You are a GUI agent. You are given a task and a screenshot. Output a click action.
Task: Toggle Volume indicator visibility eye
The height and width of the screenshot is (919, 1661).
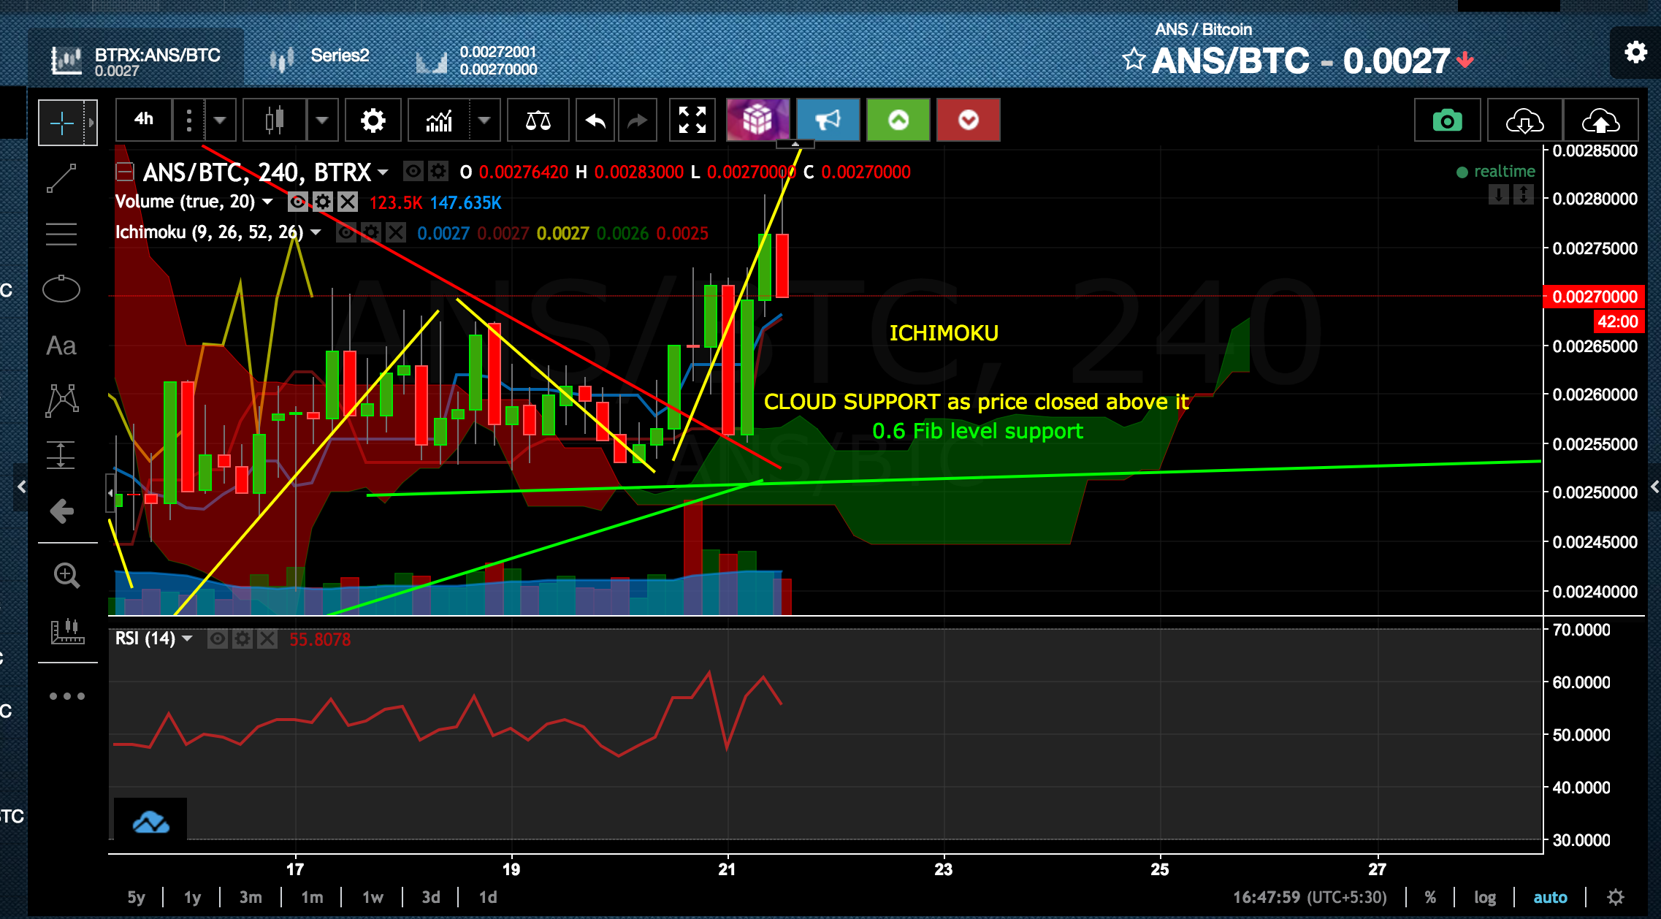(297, 202)
